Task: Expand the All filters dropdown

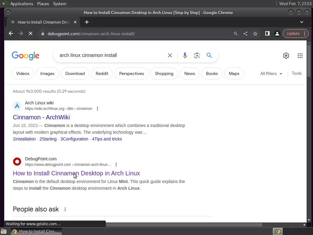Action: (271, 73)
